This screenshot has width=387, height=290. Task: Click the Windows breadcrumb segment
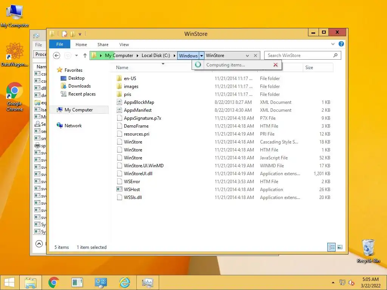[188, 56]
